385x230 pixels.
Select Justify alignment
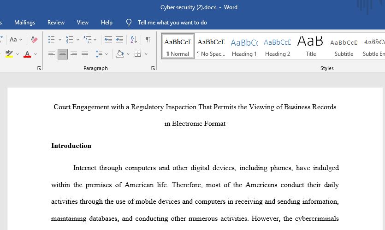tap(85, 54)
